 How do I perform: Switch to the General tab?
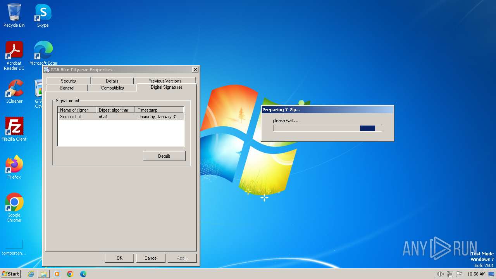[67, 88]
